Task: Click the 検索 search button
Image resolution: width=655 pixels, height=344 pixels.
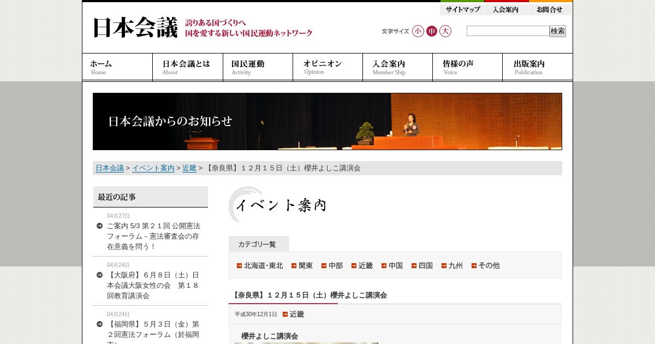Action: (x=558, y=31)
